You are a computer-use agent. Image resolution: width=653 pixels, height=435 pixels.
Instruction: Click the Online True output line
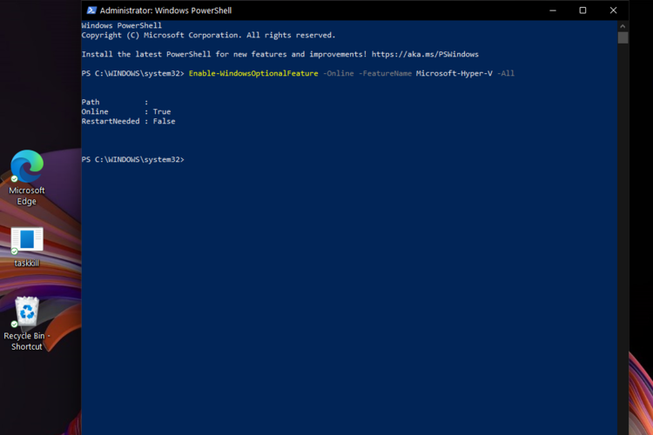[125, 112]
